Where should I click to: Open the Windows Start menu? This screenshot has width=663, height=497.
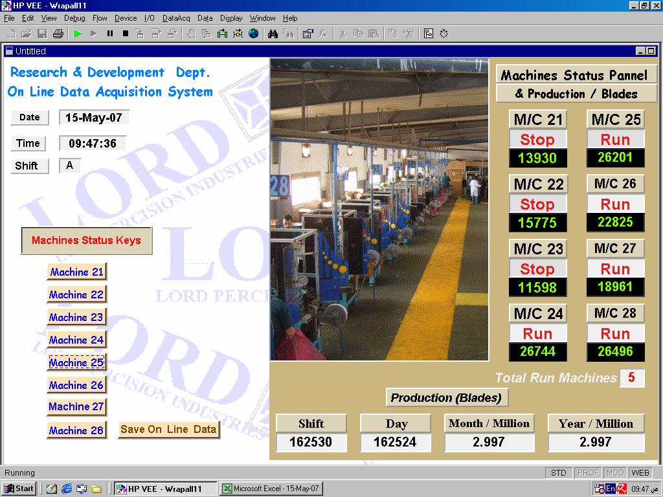pos(19,489)
